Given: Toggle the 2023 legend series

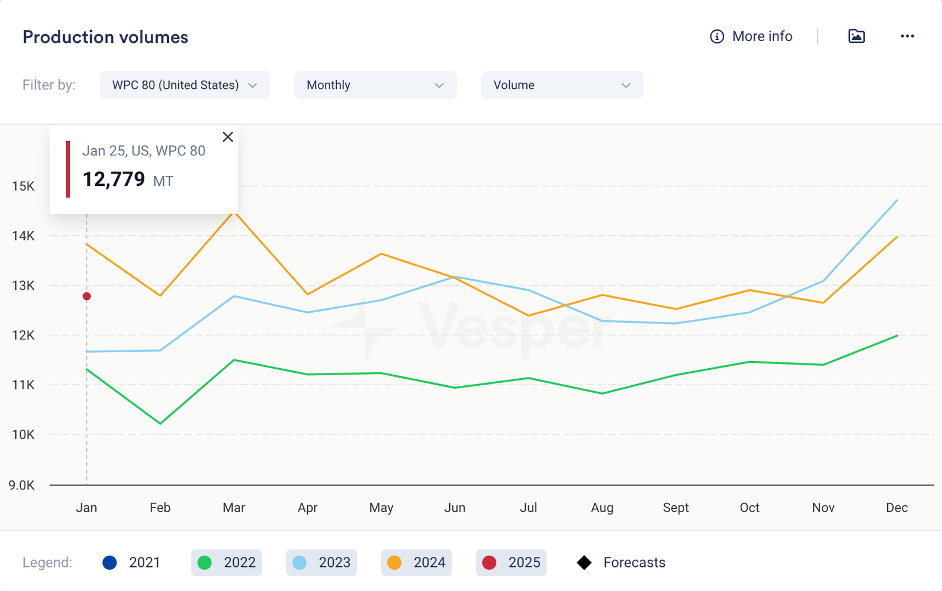Looking at the screenshot, I should (321, 563).
